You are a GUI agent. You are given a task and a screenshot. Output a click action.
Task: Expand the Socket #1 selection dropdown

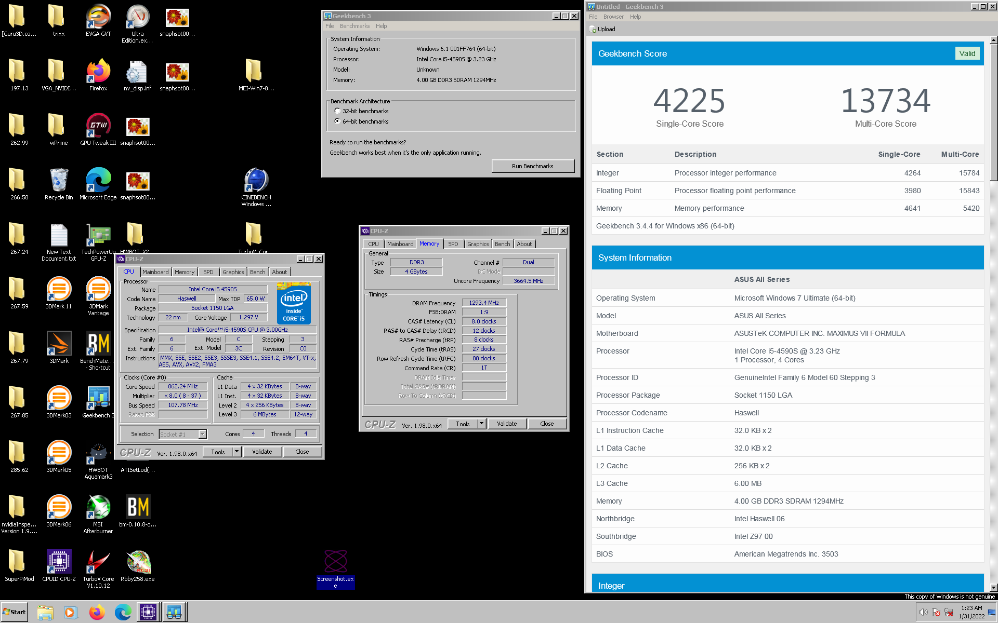(203, 434)
